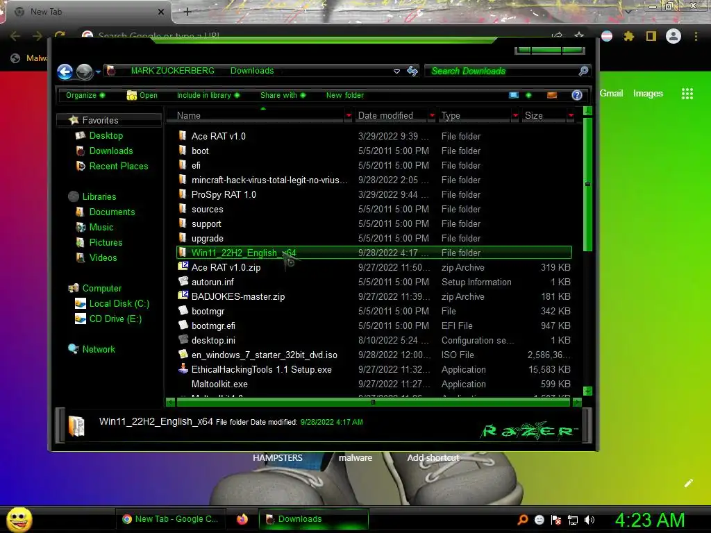Select the Ace RAT v1.0 folder icon

[x=183, y=135]
